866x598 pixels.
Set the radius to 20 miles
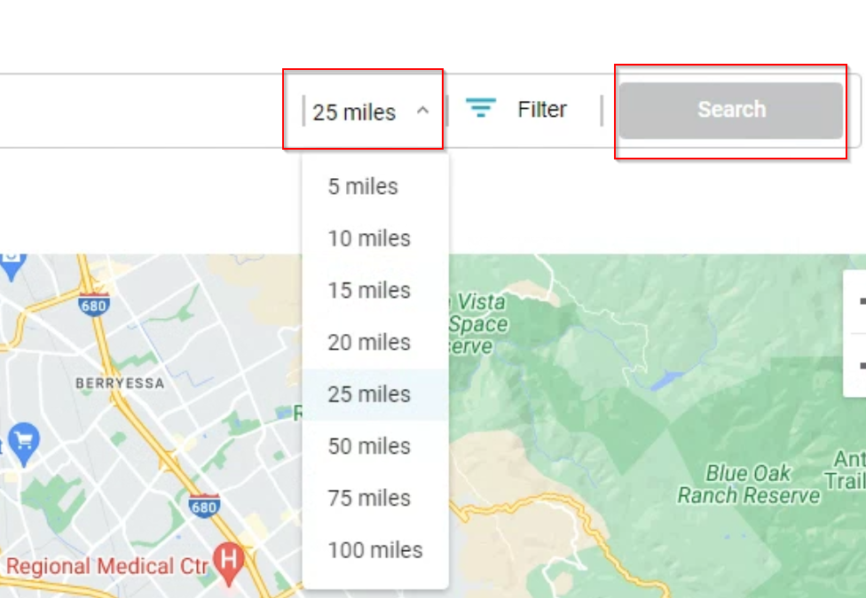coord(369,342)
